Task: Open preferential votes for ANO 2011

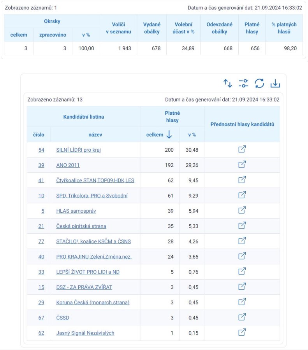Action: pyautogui.click(x=242, y=164)
